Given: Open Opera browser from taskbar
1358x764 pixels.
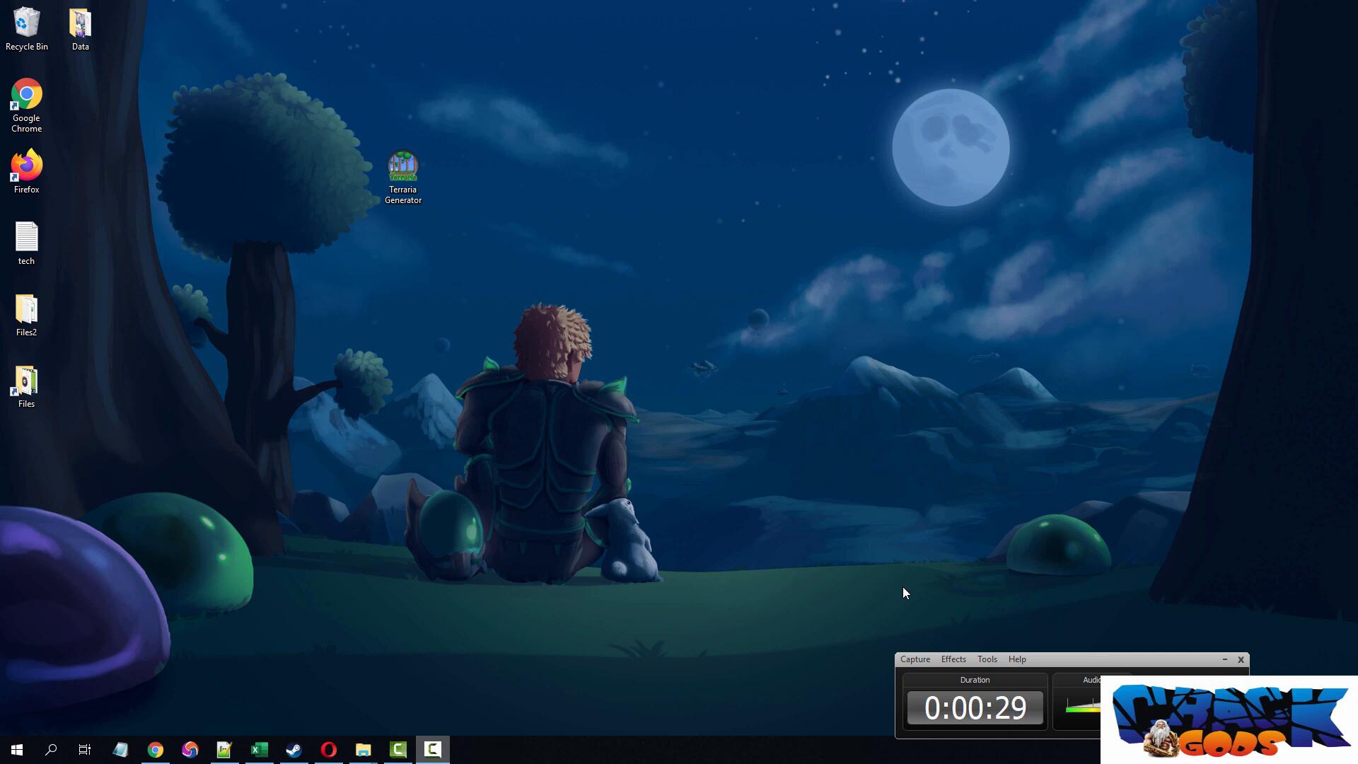Looking at the screenshot, I should (328, 749).
